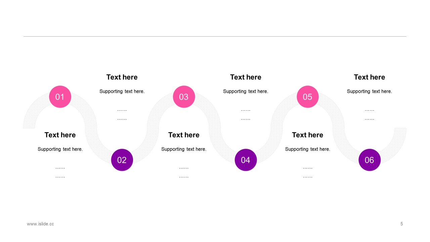Click the dotted placeholder lines under circle 05
This screenshot has height=242, width=430.
tap(307, 172)
